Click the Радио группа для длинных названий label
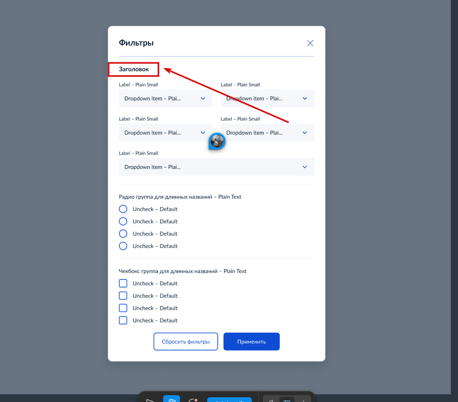The image size is (458, 402). 180,197
